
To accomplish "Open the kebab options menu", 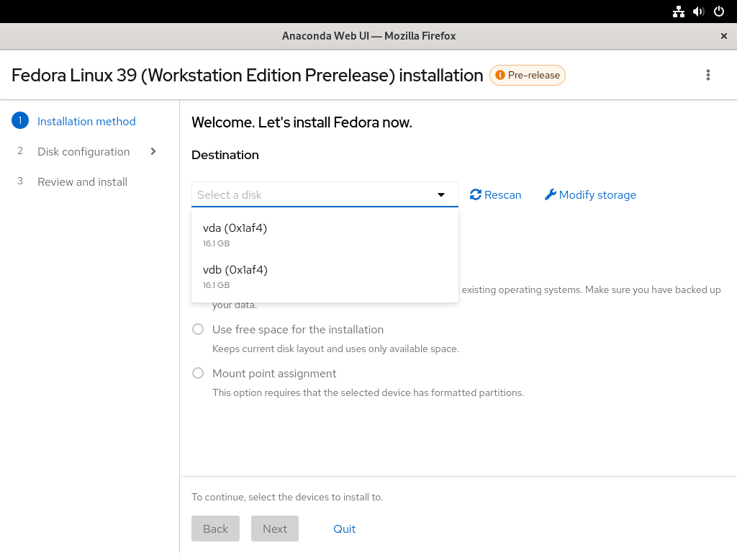I will pos(708,75).
